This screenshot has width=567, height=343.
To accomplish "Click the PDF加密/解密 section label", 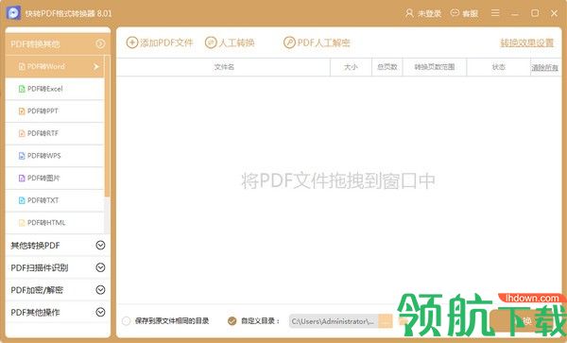I will click(37, 290).
